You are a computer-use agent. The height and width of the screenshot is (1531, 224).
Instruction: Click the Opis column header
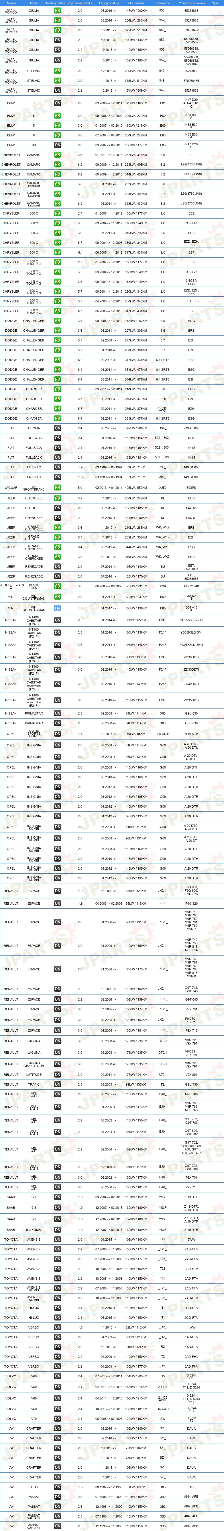(x=215, y=3)
